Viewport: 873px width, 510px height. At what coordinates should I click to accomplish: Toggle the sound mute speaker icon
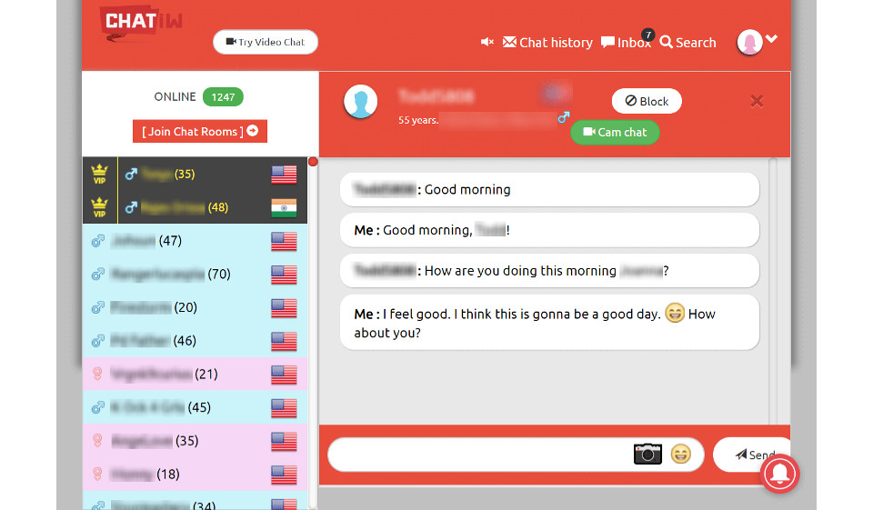pyautogui.click(x=487, y=42)
